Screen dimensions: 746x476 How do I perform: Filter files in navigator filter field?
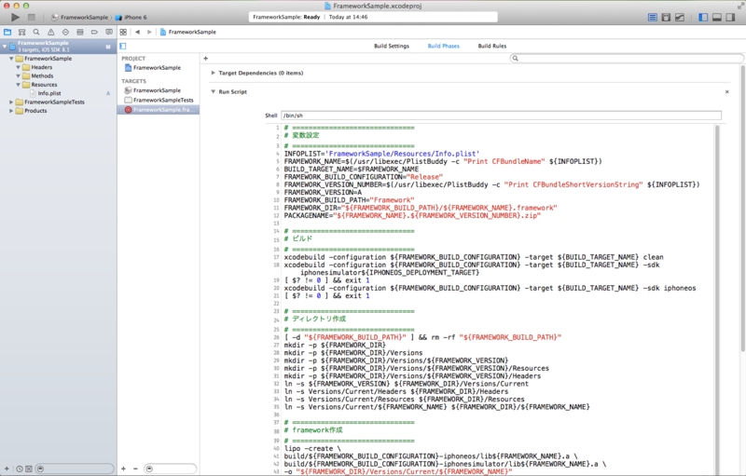(x=76, y=469)
